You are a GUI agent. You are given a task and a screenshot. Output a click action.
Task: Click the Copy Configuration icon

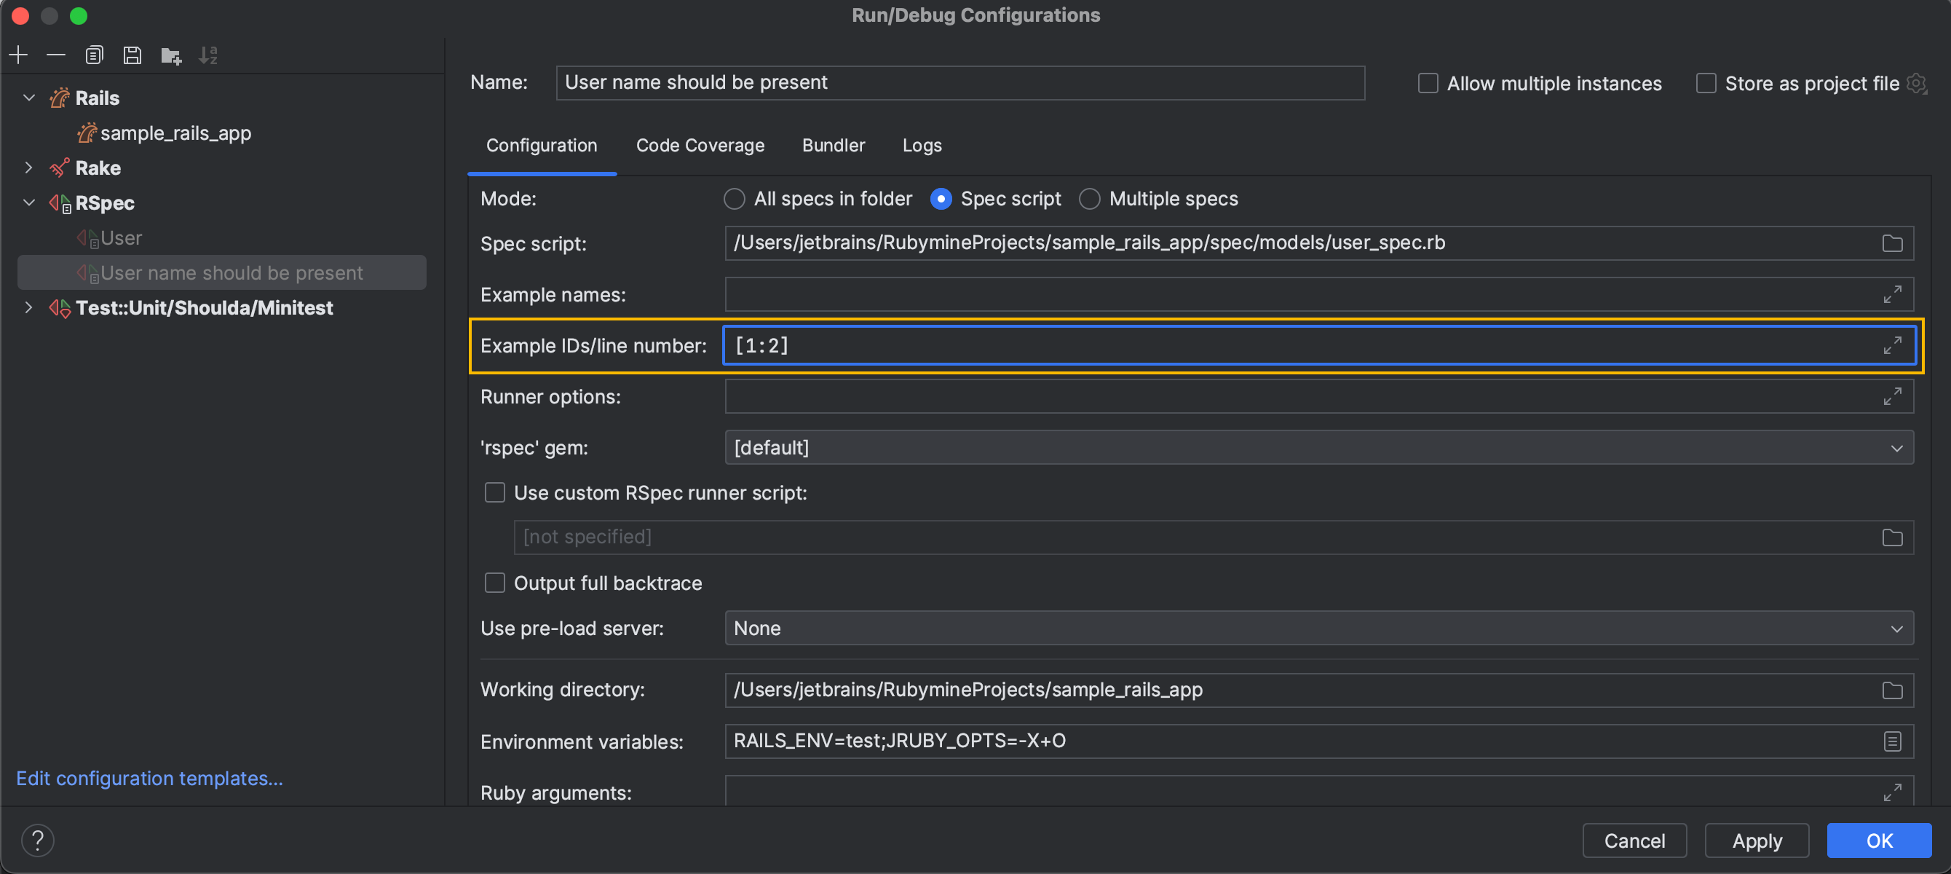pyautogui.click(x=94, y=55)
